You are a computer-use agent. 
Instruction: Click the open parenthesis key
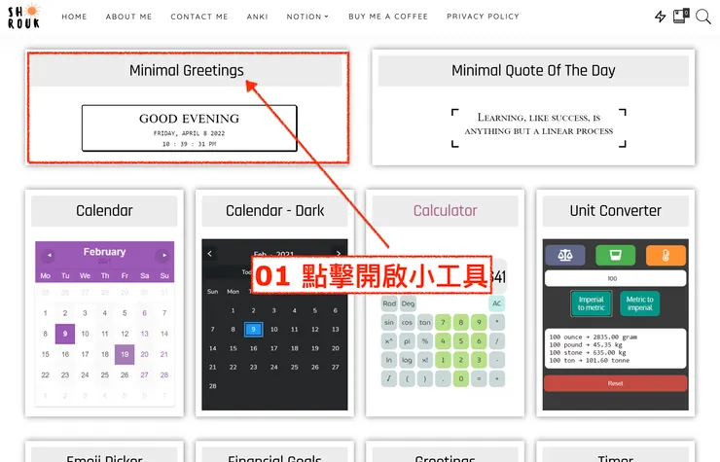[407, 379]
